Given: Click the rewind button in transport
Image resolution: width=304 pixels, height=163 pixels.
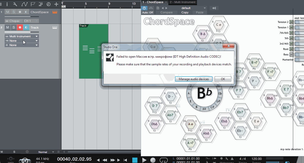Looking at the screenshot, I should [105, 160].
